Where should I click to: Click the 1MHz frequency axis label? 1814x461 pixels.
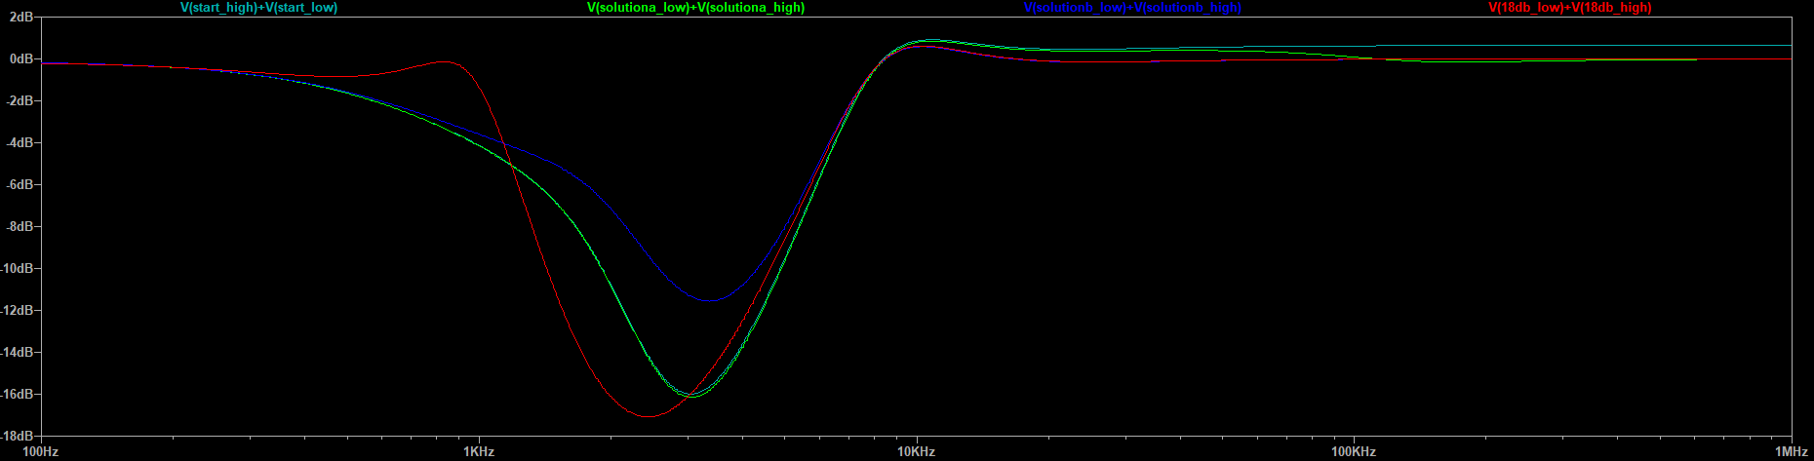pos(1791,452)
